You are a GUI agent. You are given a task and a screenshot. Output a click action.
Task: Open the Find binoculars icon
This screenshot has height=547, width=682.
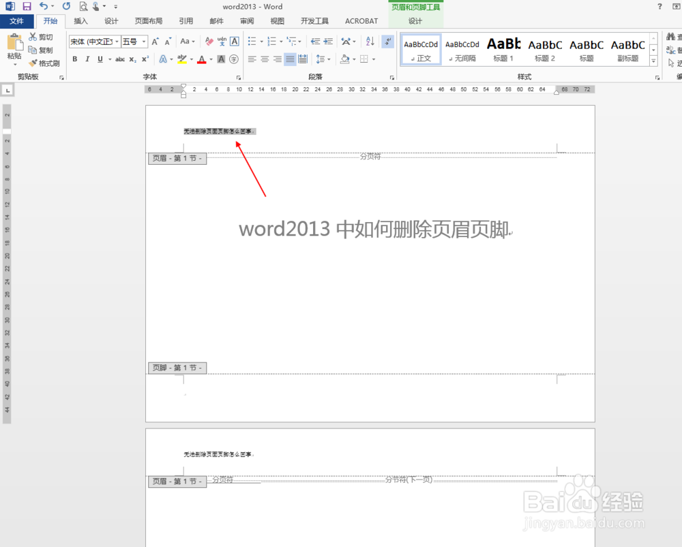click(x=670, y=37)
